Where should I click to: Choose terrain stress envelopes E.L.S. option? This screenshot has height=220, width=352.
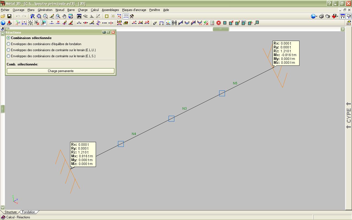coord(9,56)
